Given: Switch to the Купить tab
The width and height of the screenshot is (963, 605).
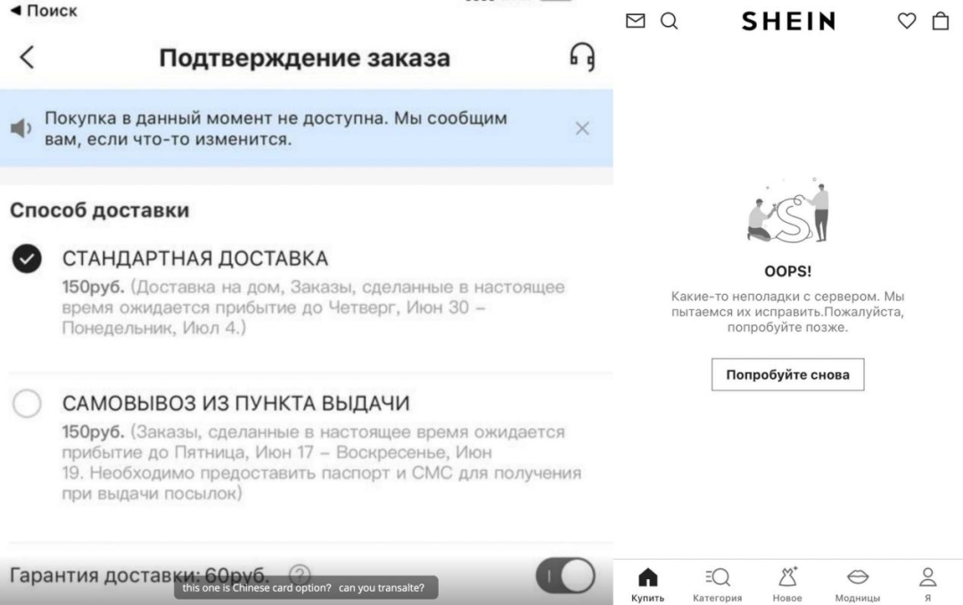Looking at the screenshot, I should coord(648,585).
